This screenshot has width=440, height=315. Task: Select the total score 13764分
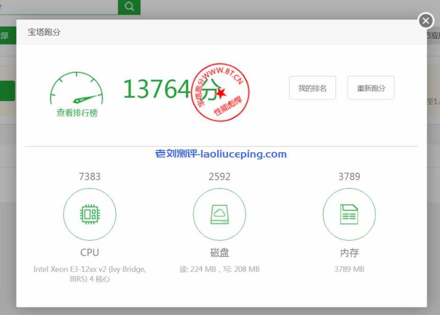click(172, 89)
